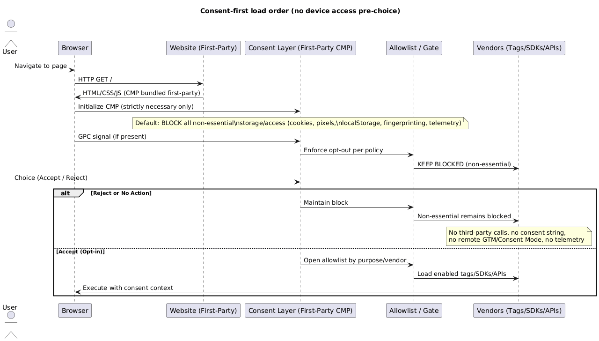Select the 'Execute with consent context' message

pos(128,288)
